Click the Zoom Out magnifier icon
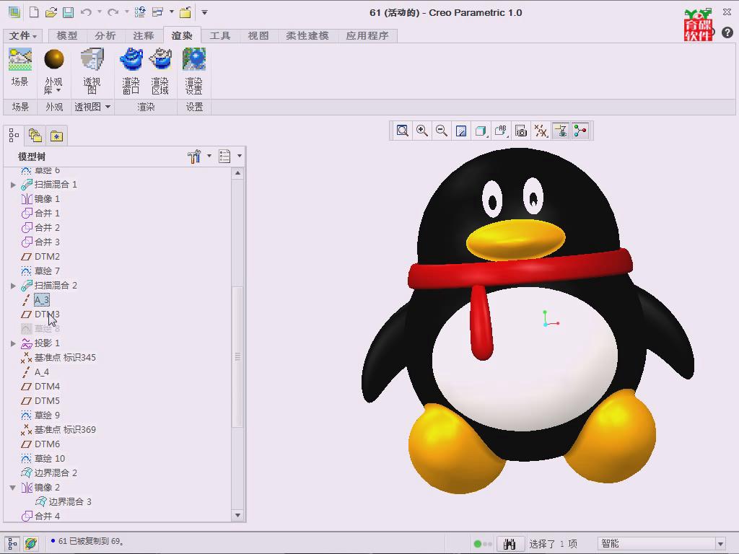739x554 pixels. [x=442, y=131]
